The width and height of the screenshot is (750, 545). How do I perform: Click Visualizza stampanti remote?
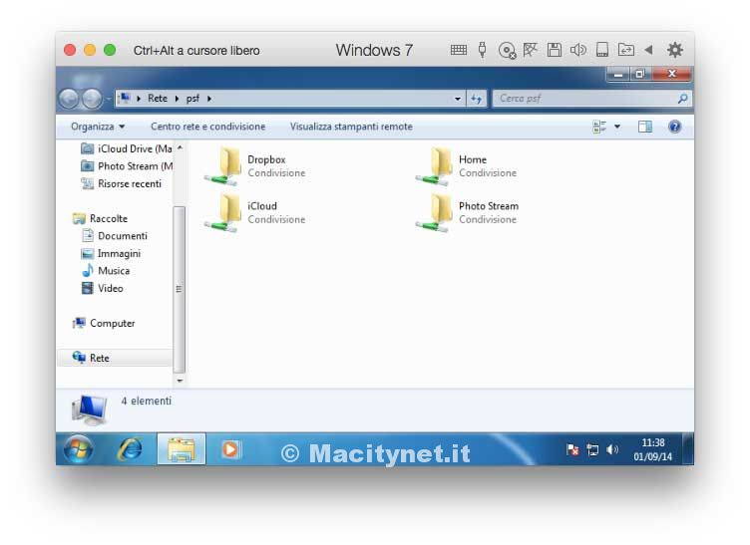coord(351,127)
